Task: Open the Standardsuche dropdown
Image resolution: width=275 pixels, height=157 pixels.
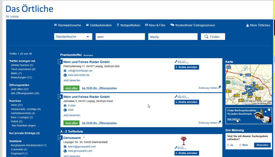Action: tap(73, 37)
